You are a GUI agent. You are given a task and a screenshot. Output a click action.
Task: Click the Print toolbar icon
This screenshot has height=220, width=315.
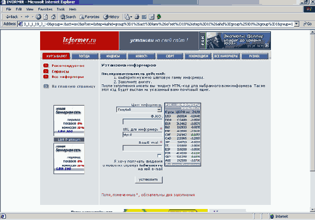tap(137, 17)
